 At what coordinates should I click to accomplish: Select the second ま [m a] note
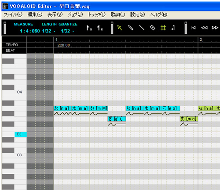[153, 108]
